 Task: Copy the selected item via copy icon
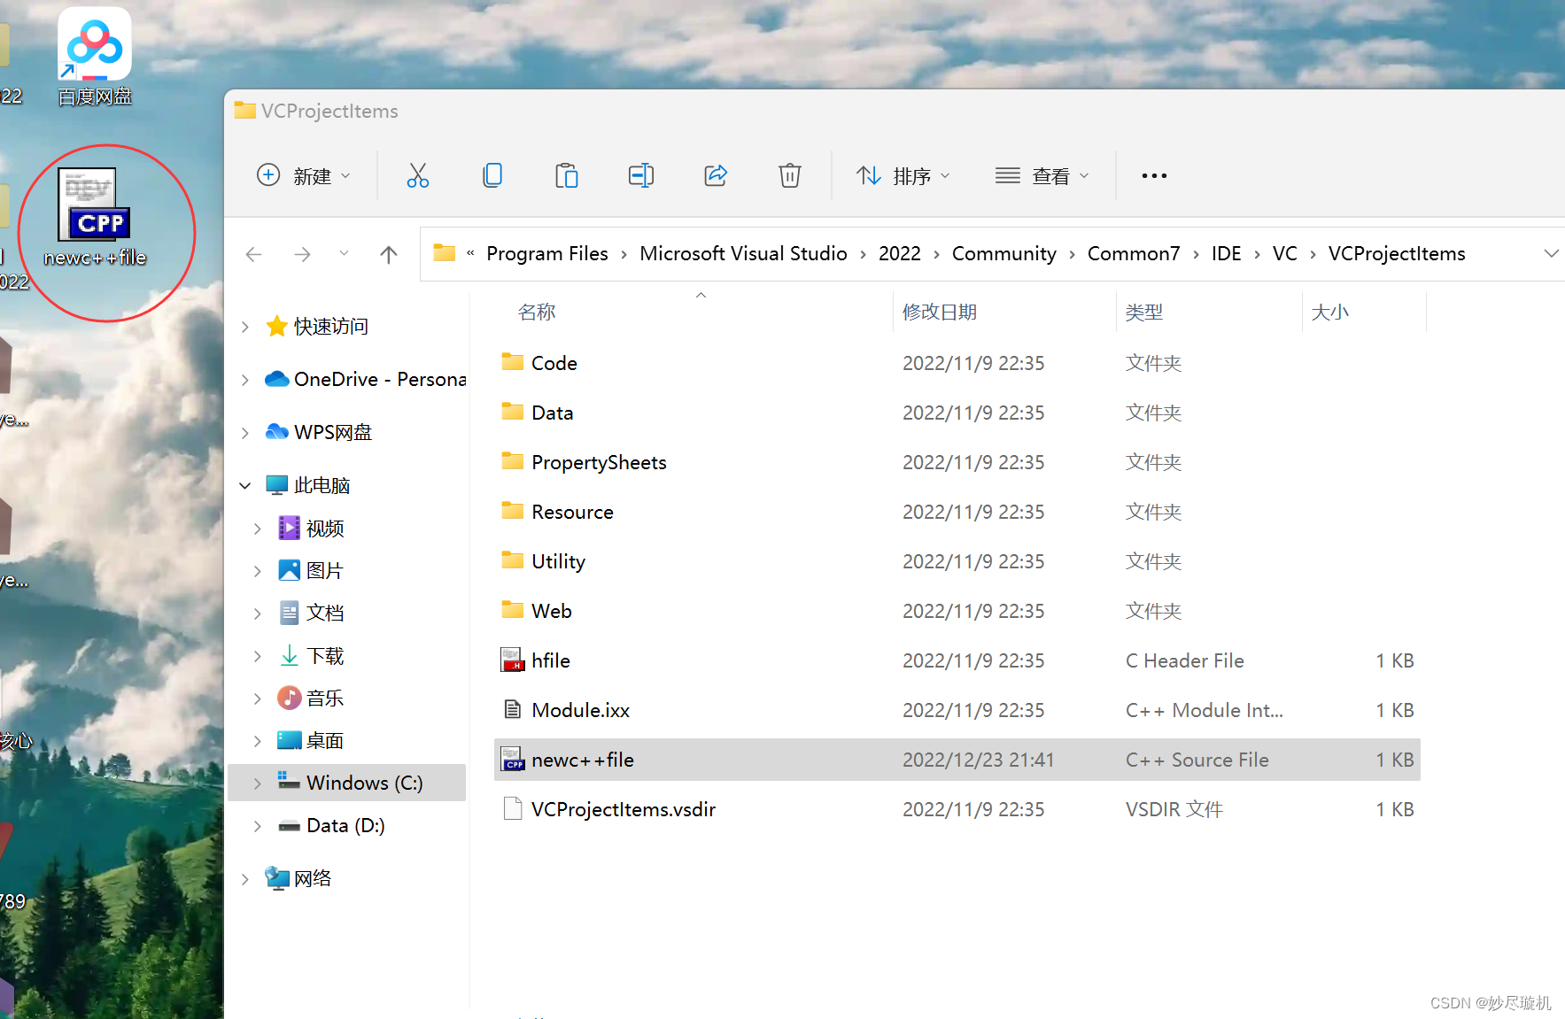492,175
